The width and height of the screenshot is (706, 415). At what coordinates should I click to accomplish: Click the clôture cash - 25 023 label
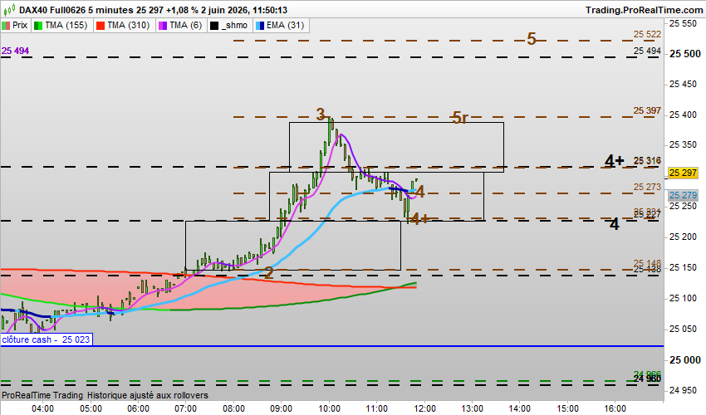pyautogui.click(x=47, y=339)
